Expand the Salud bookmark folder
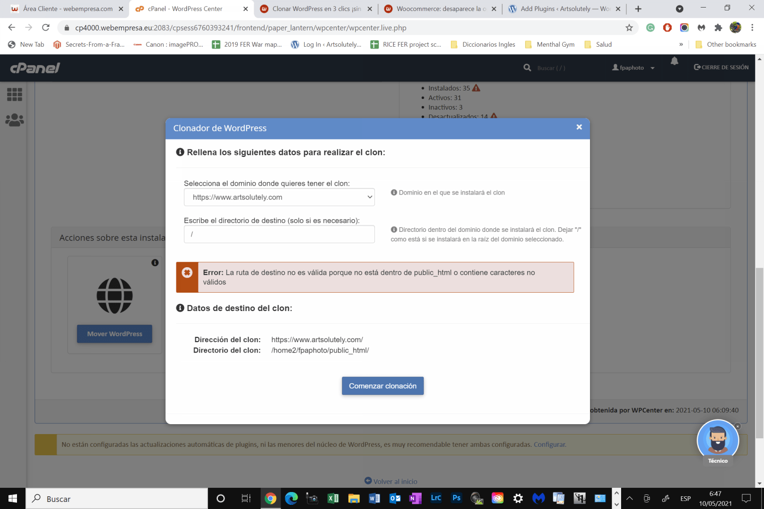The height and width of the screenshot is (509, 764). click(x=598, y=44)
